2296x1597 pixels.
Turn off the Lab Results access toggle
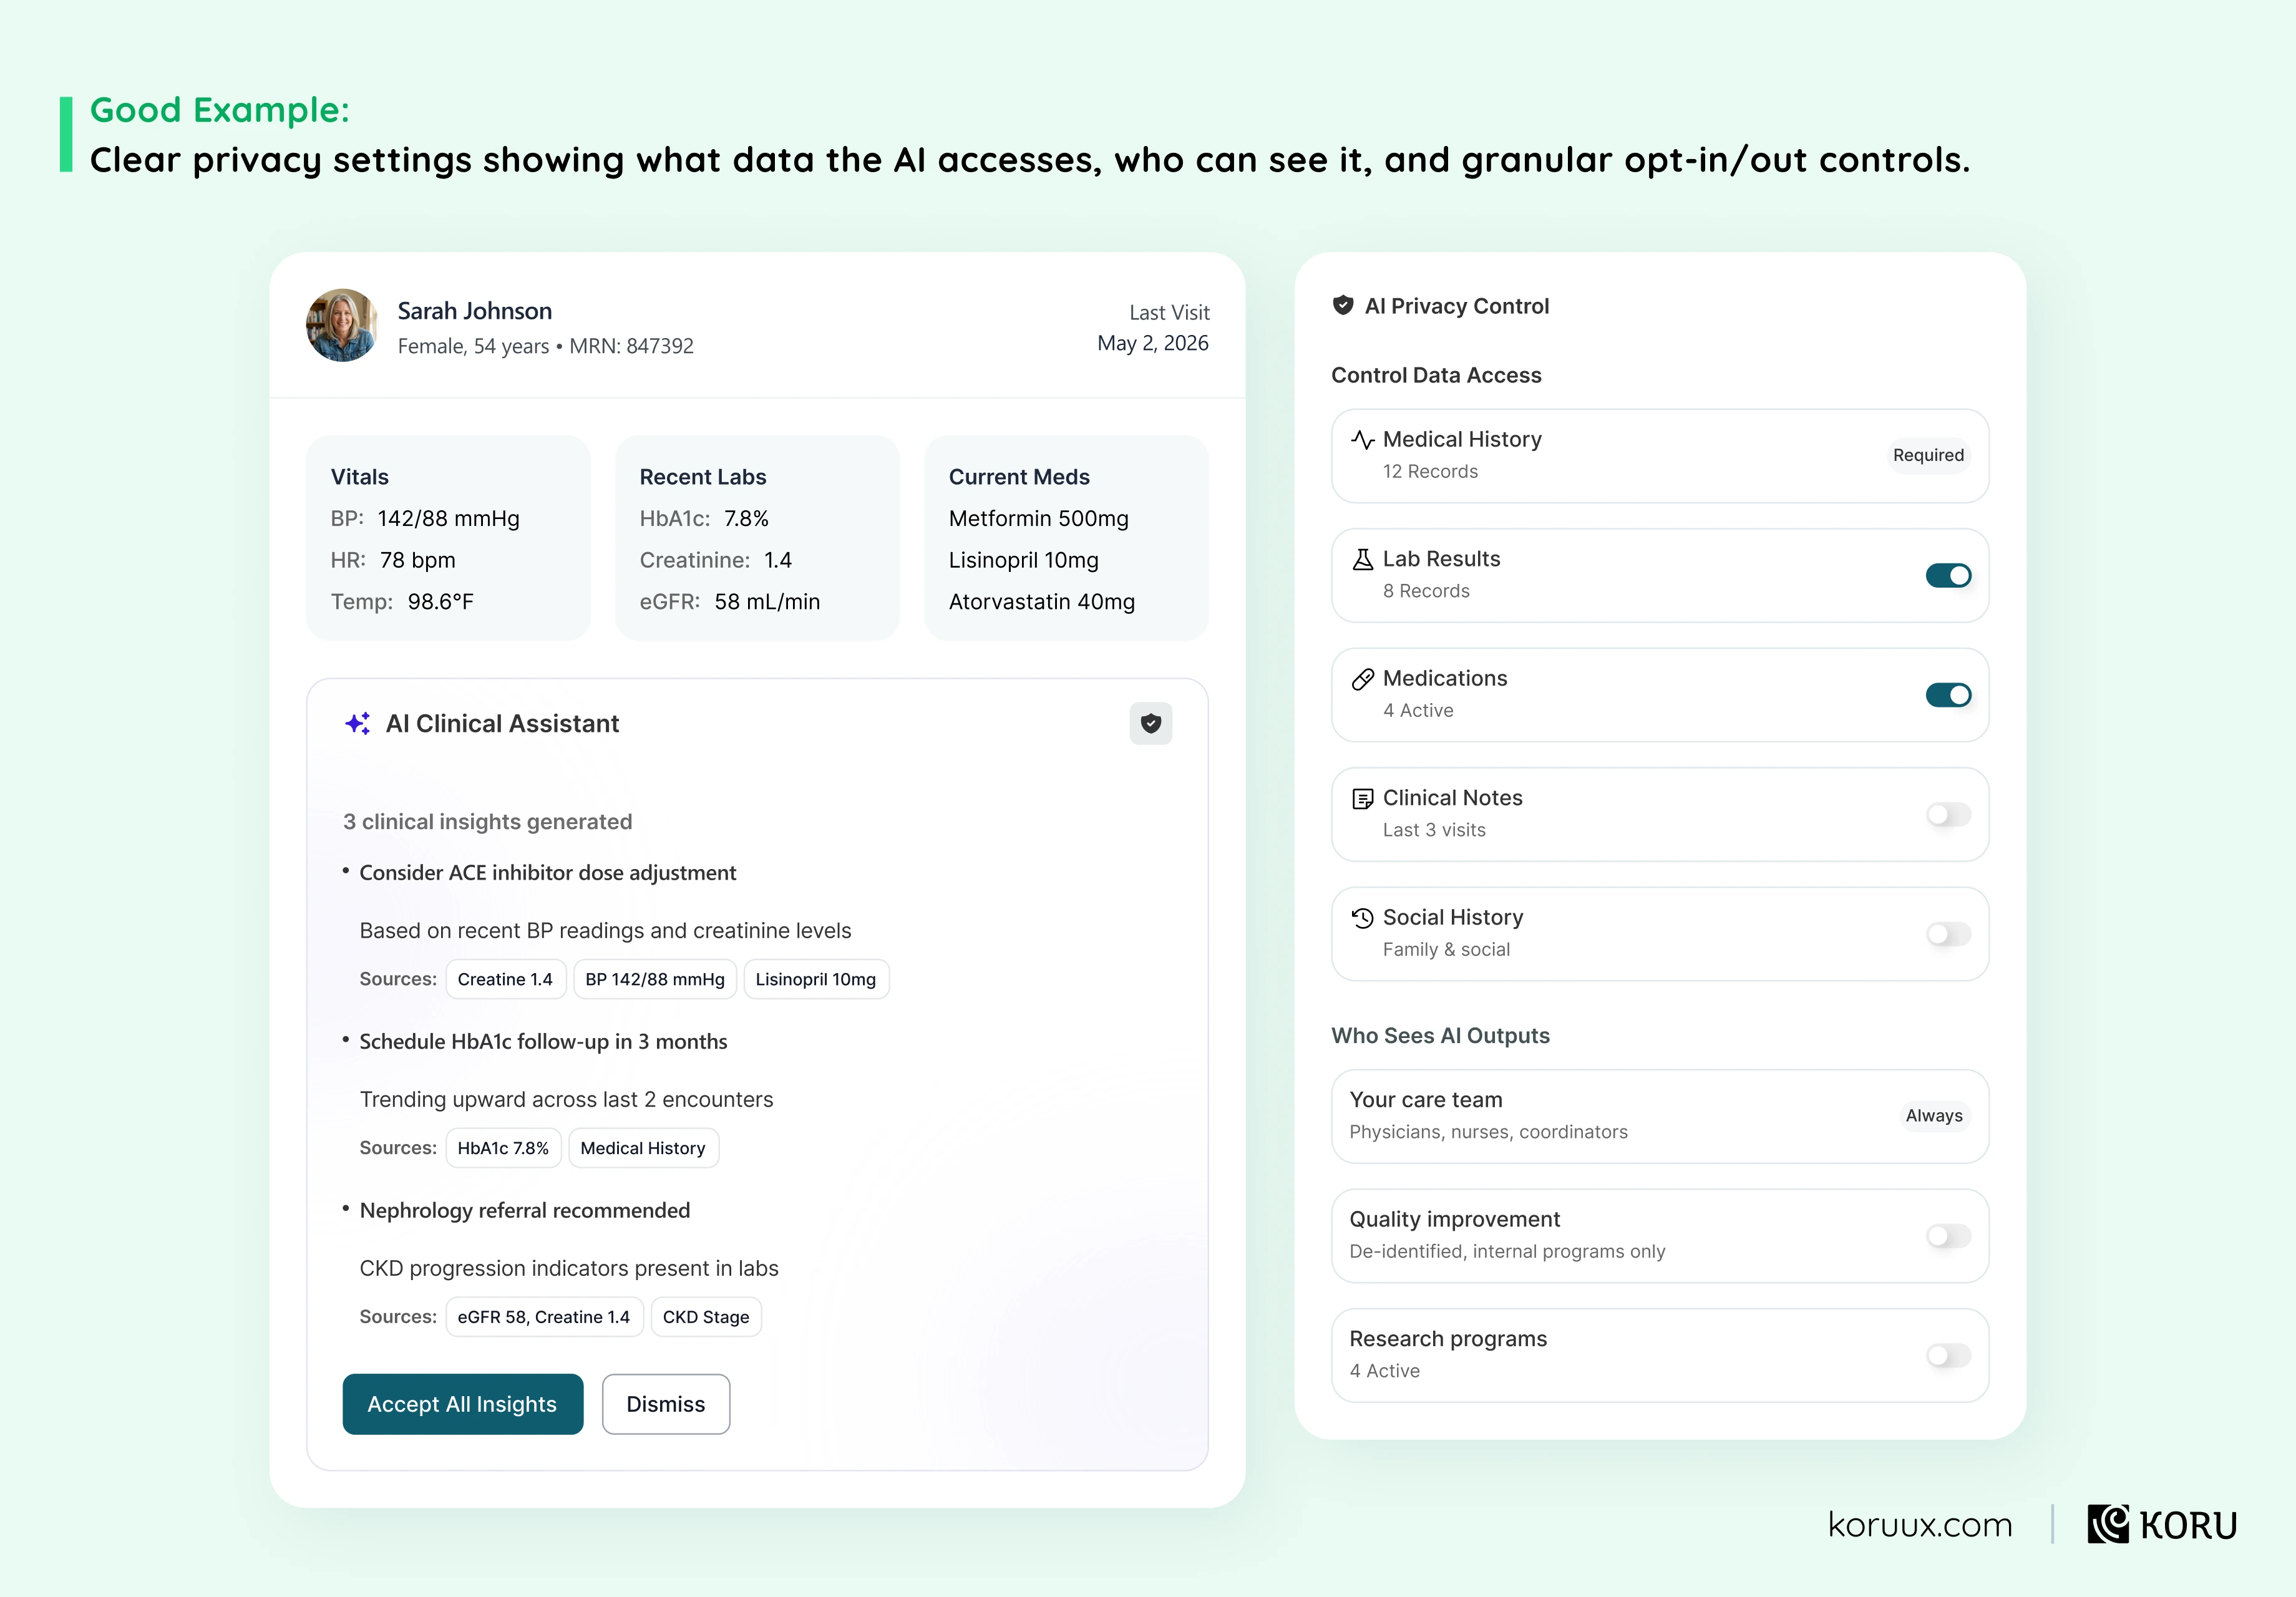coord(1948,575)
